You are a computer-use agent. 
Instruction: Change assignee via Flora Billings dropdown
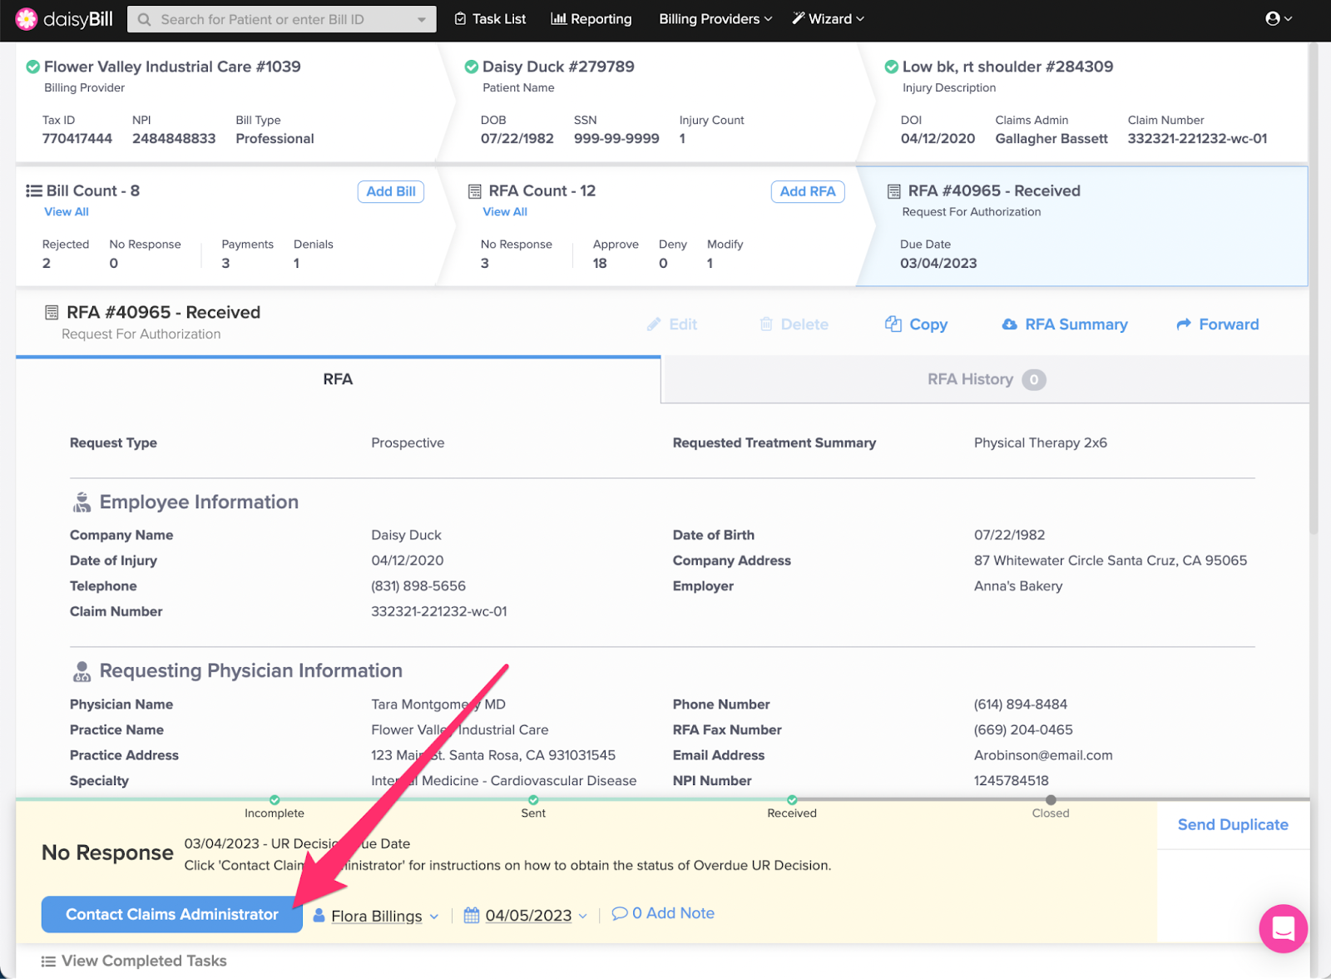pyautogui.click(x=385, y=916)
